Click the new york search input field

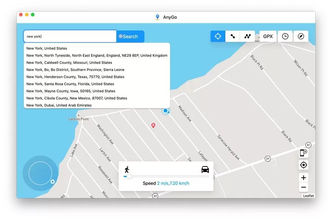pos(70,37)
